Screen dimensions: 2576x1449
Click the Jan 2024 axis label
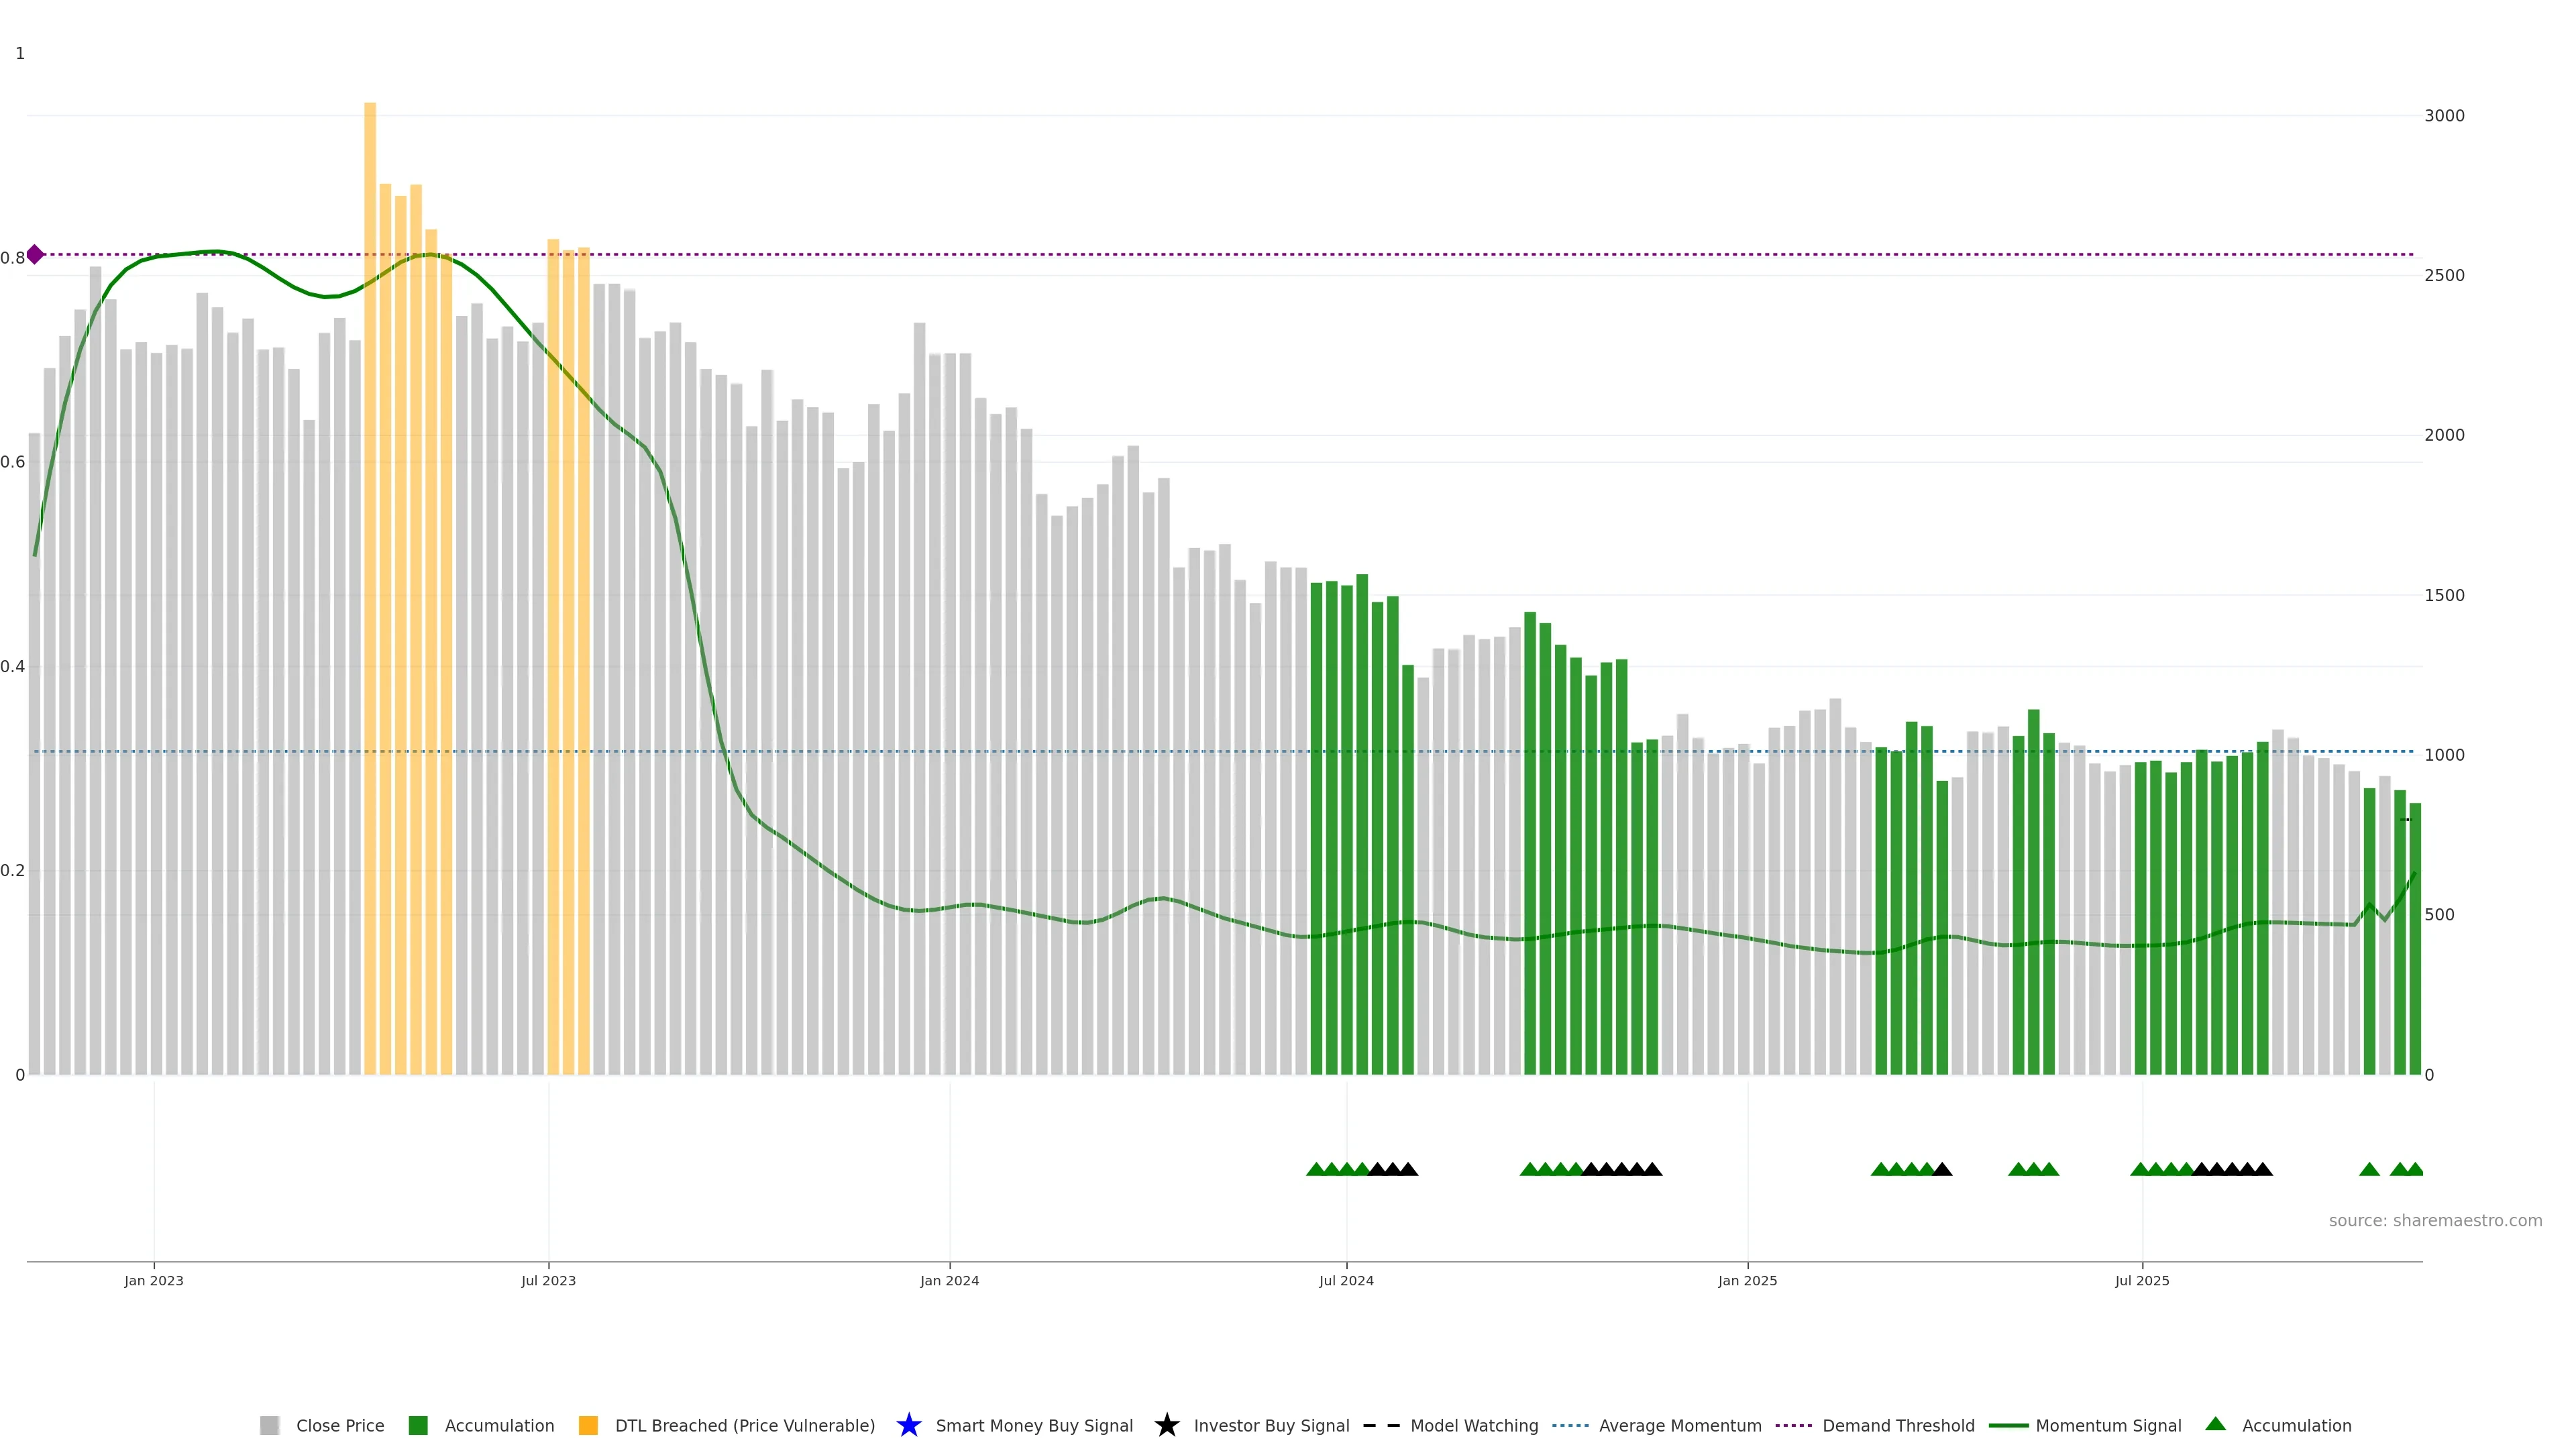pos(949,1281)
